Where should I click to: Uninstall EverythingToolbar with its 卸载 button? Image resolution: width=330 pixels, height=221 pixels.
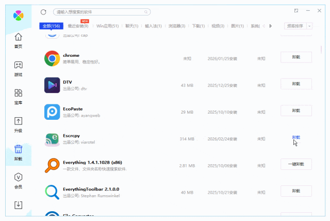click(296, 191)
